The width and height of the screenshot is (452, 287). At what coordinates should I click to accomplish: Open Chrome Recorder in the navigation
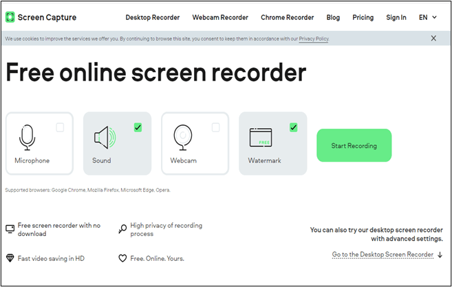pyautogui.click(x=288, y=18)
